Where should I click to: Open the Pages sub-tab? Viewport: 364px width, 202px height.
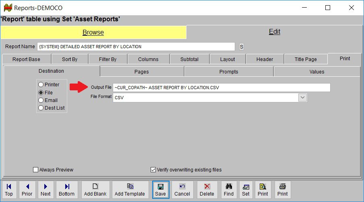pos(141,72)
